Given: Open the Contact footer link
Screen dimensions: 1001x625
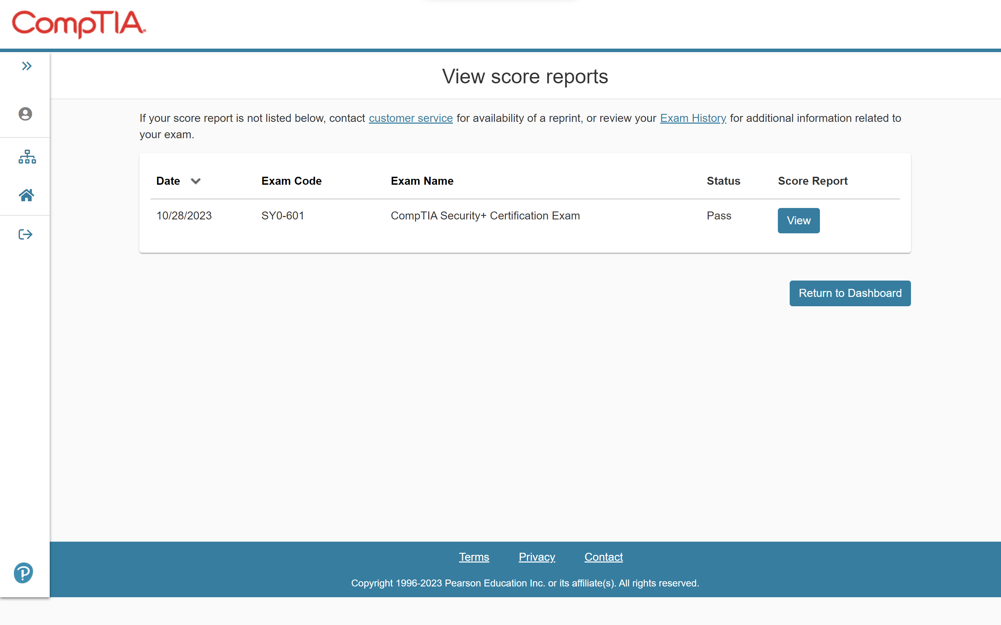Looking at the screenshot, I should (x=603, y=557).
